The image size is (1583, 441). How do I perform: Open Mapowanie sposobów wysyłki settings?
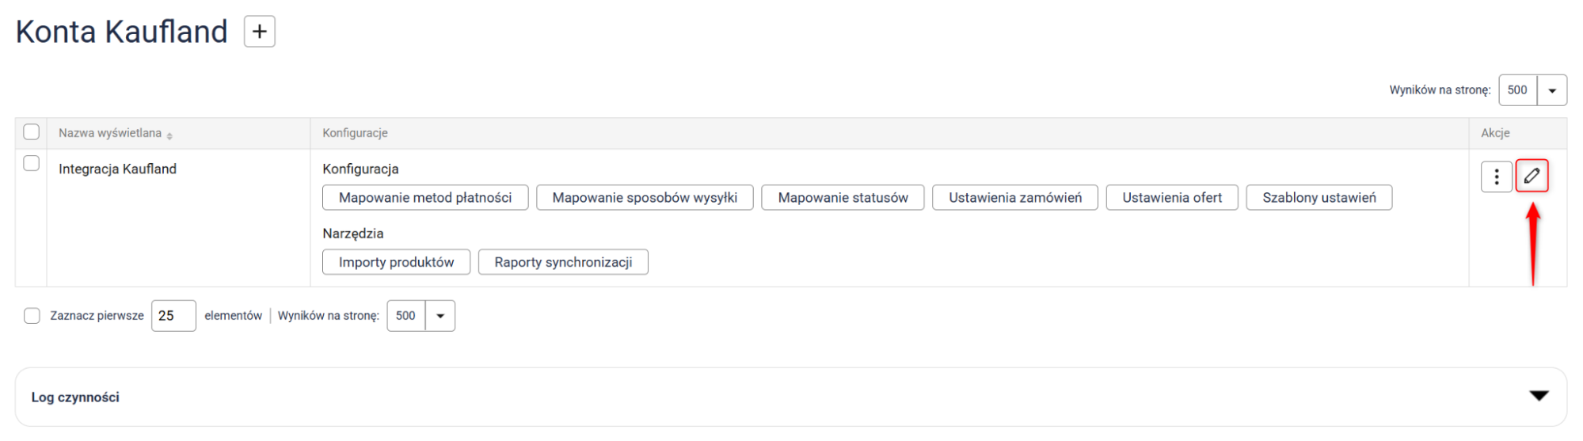645,198
